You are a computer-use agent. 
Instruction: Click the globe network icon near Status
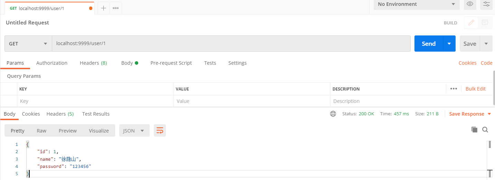coord(333,114)
